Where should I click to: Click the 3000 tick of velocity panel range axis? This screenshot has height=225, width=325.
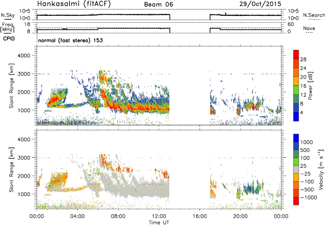[24, 158]
